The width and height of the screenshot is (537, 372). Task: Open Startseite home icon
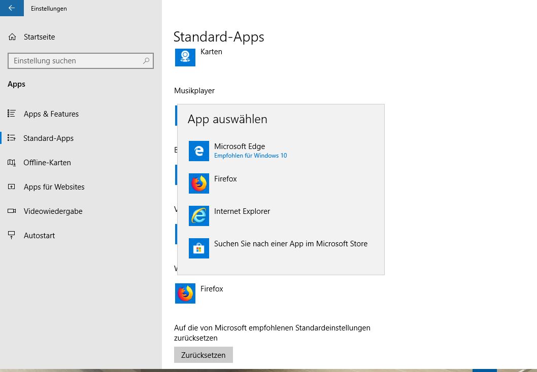pos(12,37)
